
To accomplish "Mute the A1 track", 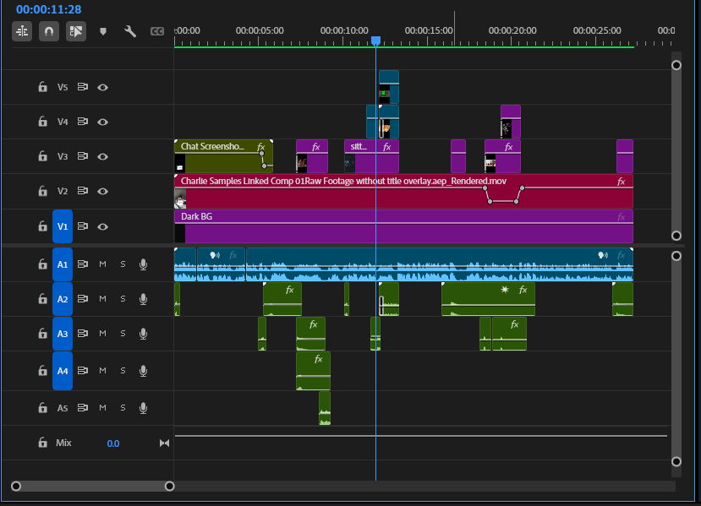I will tap(103, 264).
